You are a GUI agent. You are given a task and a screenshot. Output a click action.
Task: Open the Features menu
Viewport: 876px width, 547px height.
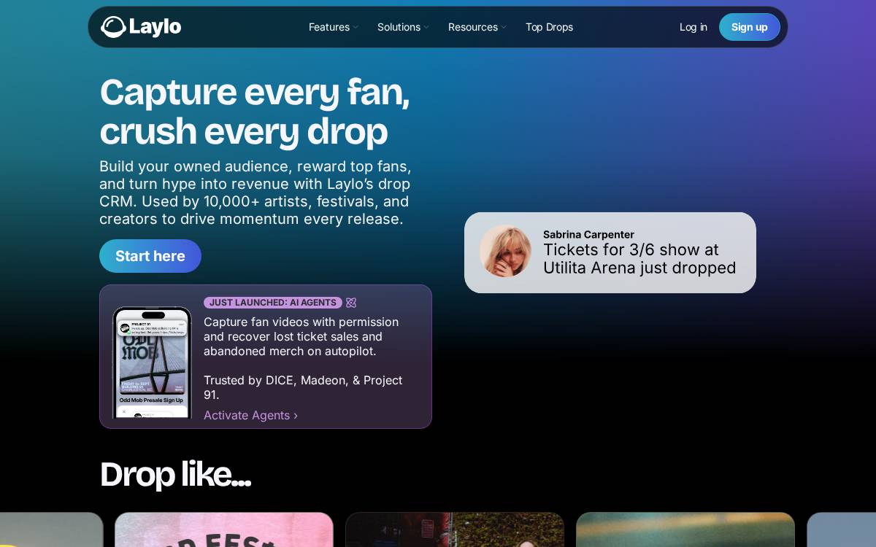[329, 27]
